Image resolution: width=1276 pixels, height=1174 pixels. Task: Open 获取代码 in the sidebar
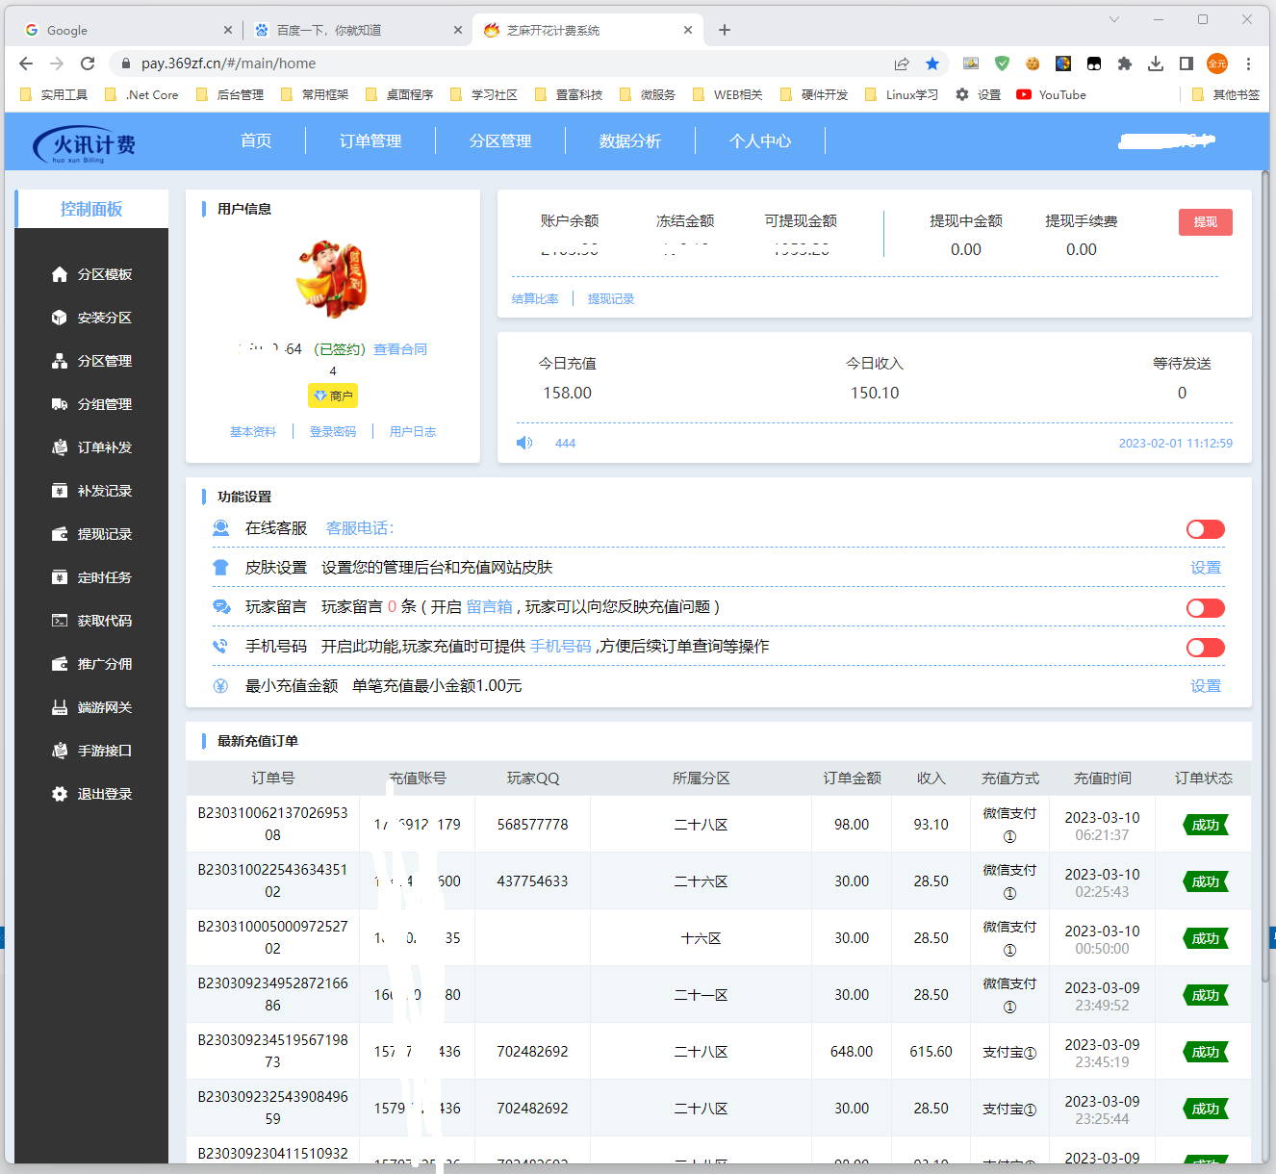click(x=91, y=621)
